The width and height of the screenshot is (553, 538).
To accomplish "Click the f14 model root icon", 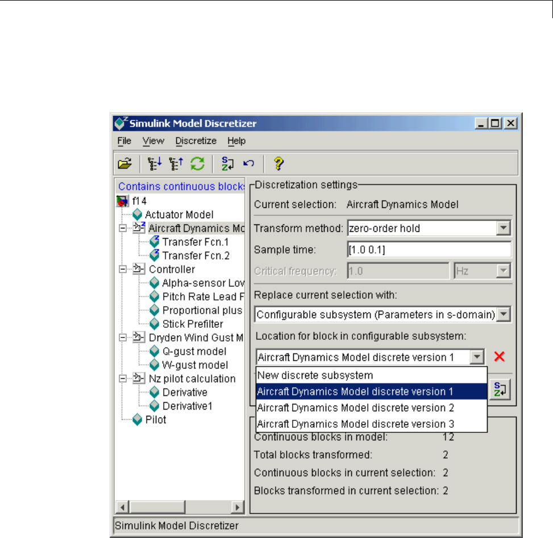I will pos(122,201).
